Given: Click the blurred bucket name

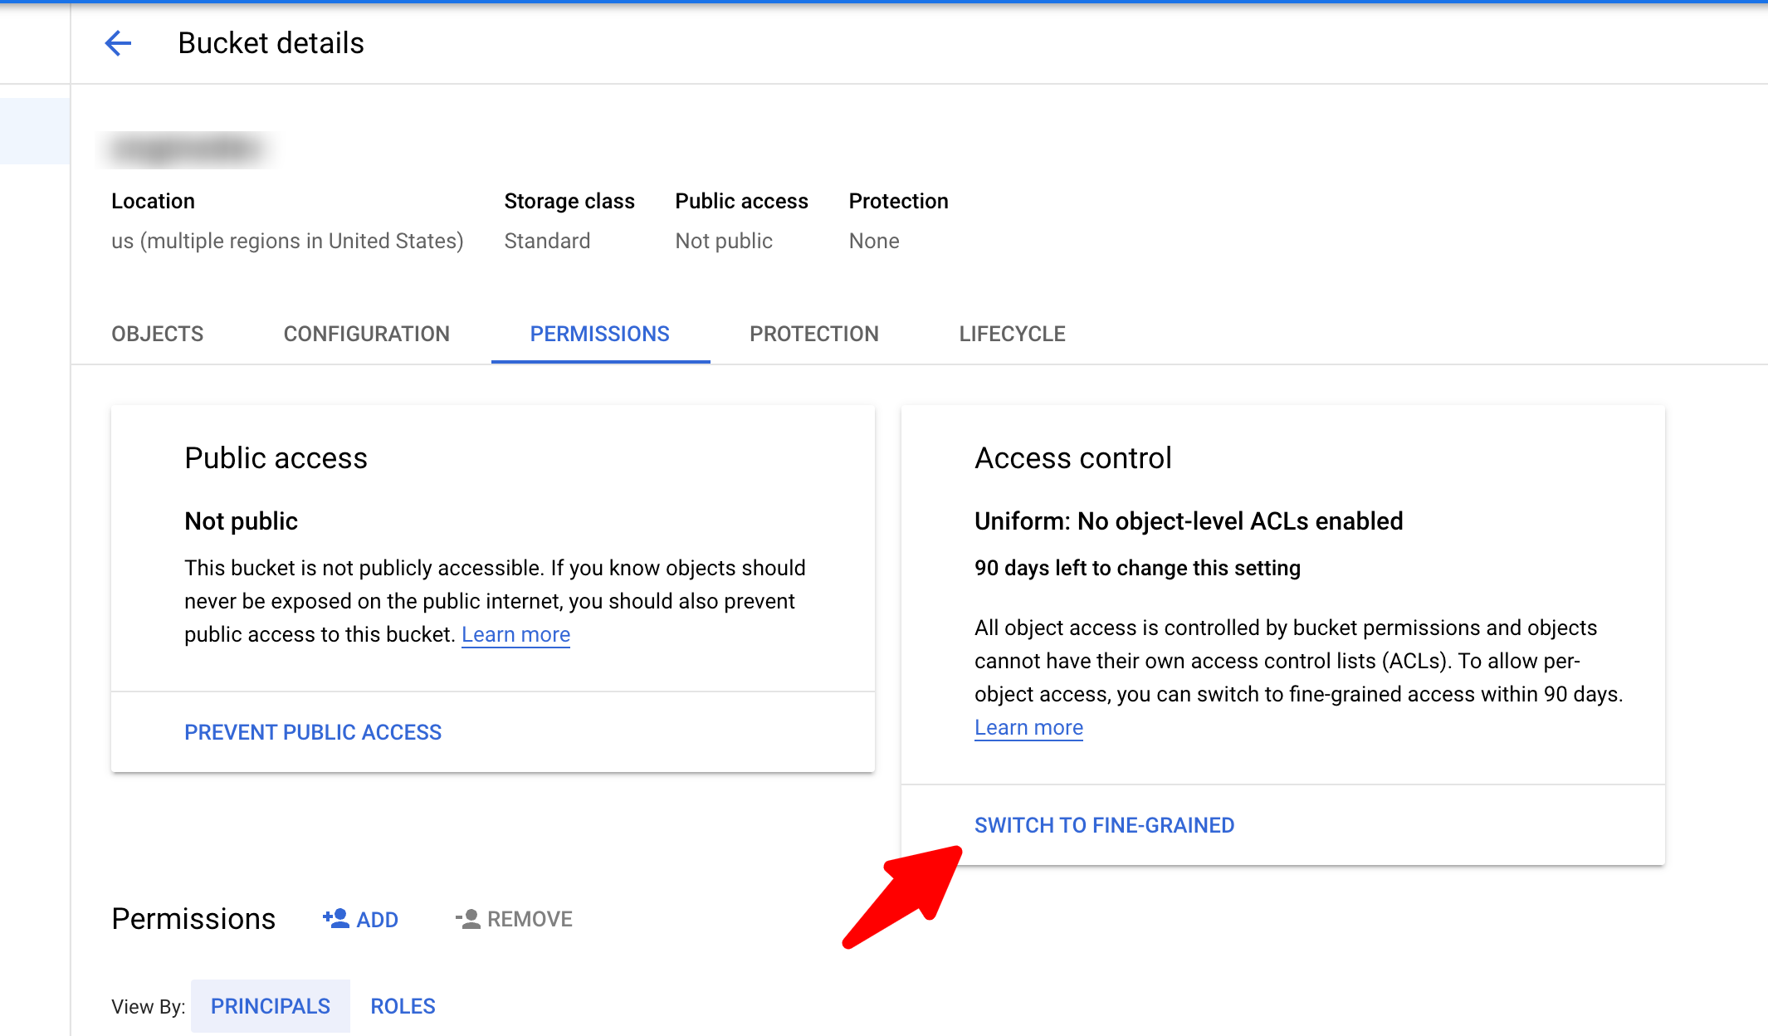Looking at the screenshot, I should [186, 149].
